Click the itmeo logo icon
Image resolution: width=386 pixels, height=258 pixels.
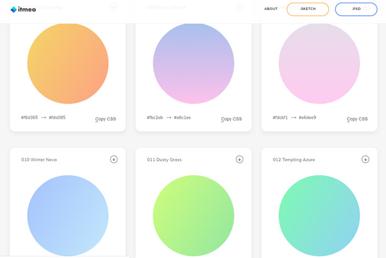(14, 9)
